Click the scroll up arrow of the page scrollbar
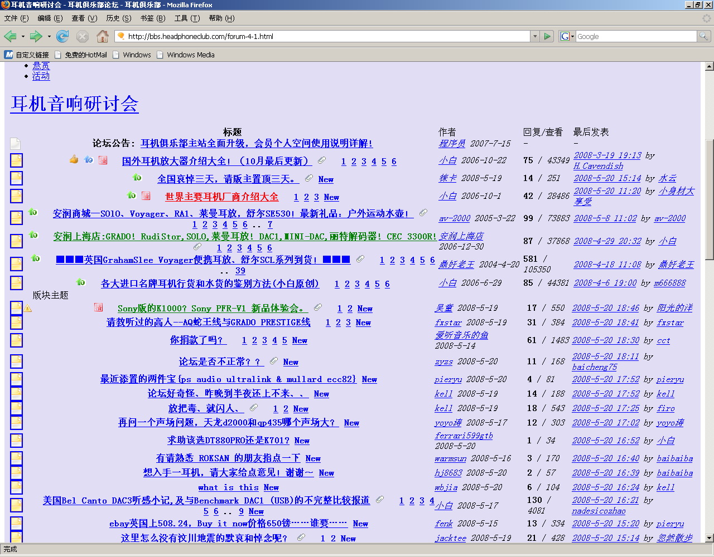The image size is (714, 557). (x=709, y=66)
